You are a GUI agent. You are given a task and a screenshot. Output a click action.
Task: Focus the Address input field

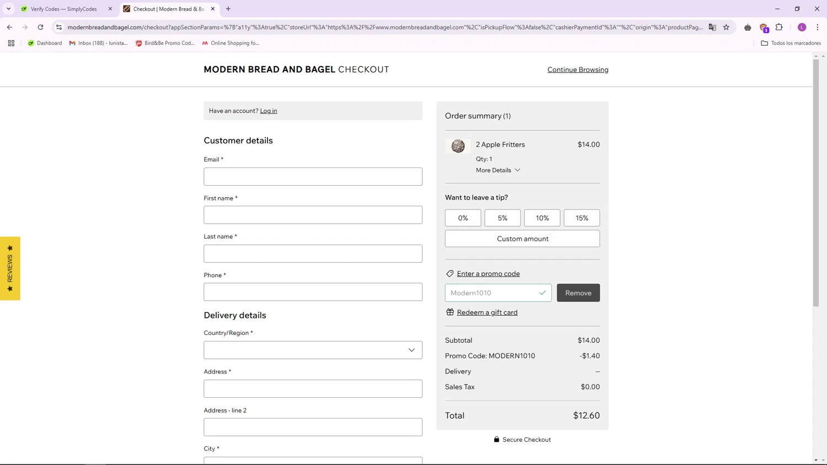pos(313,388)
